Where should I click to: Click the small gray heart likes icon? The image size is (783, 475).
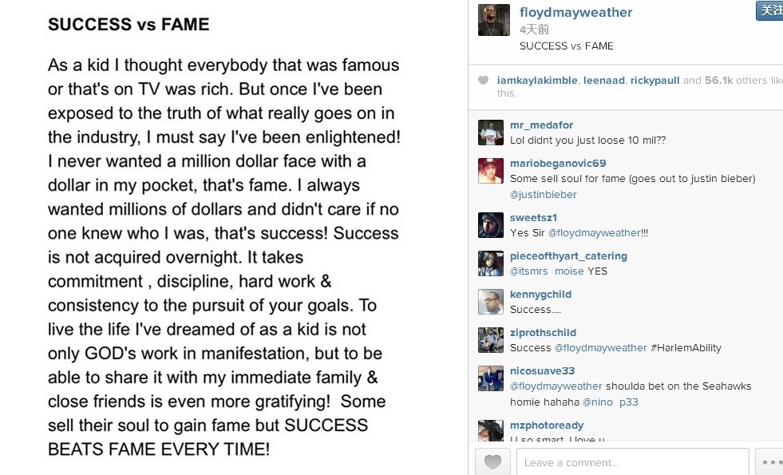[x=483, y=81]
